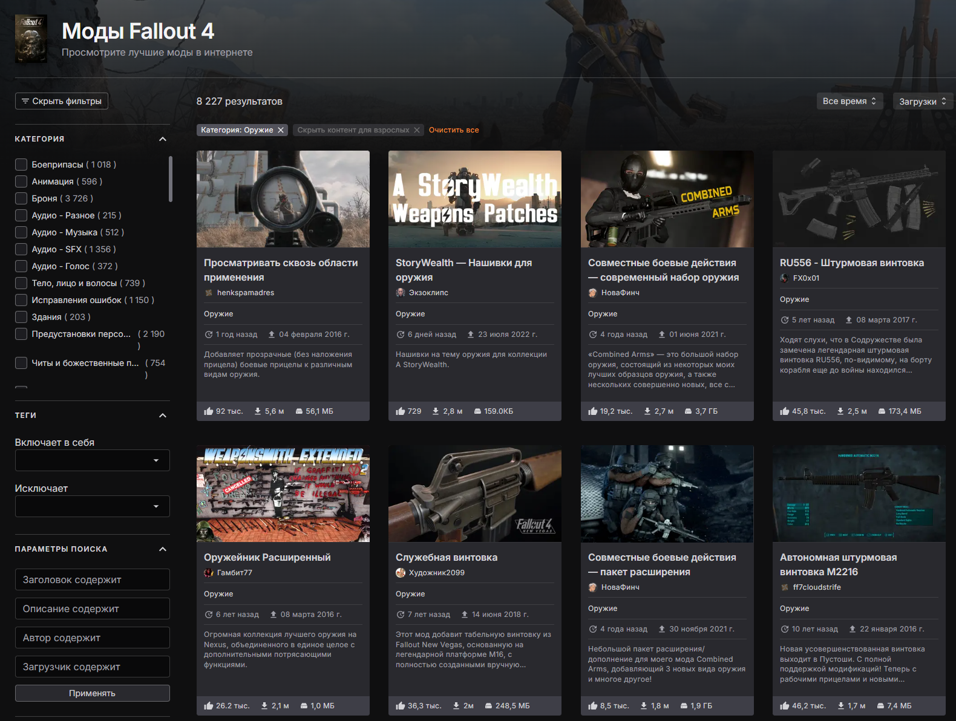Click the 'Описание содержит' input field

click(x=93, y=608)
